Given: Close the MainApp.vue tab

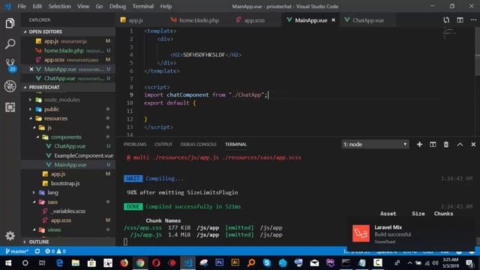Looking at the screenshot, I should click(x=333, y=20).
